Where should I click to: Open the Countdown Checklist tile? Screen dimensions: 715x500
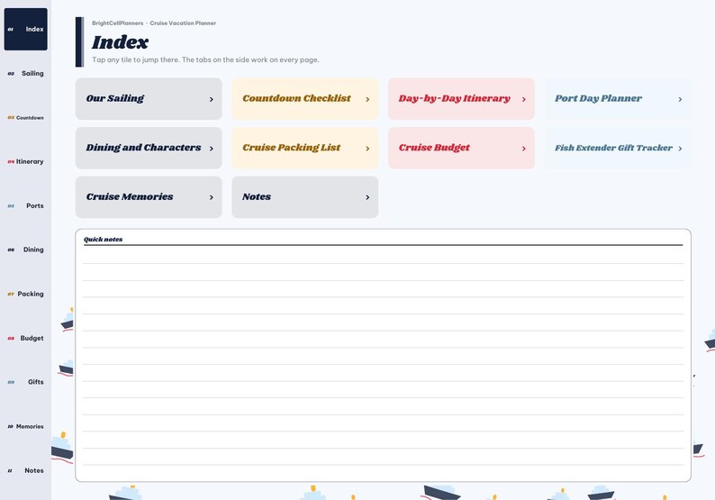coord(305,98)
